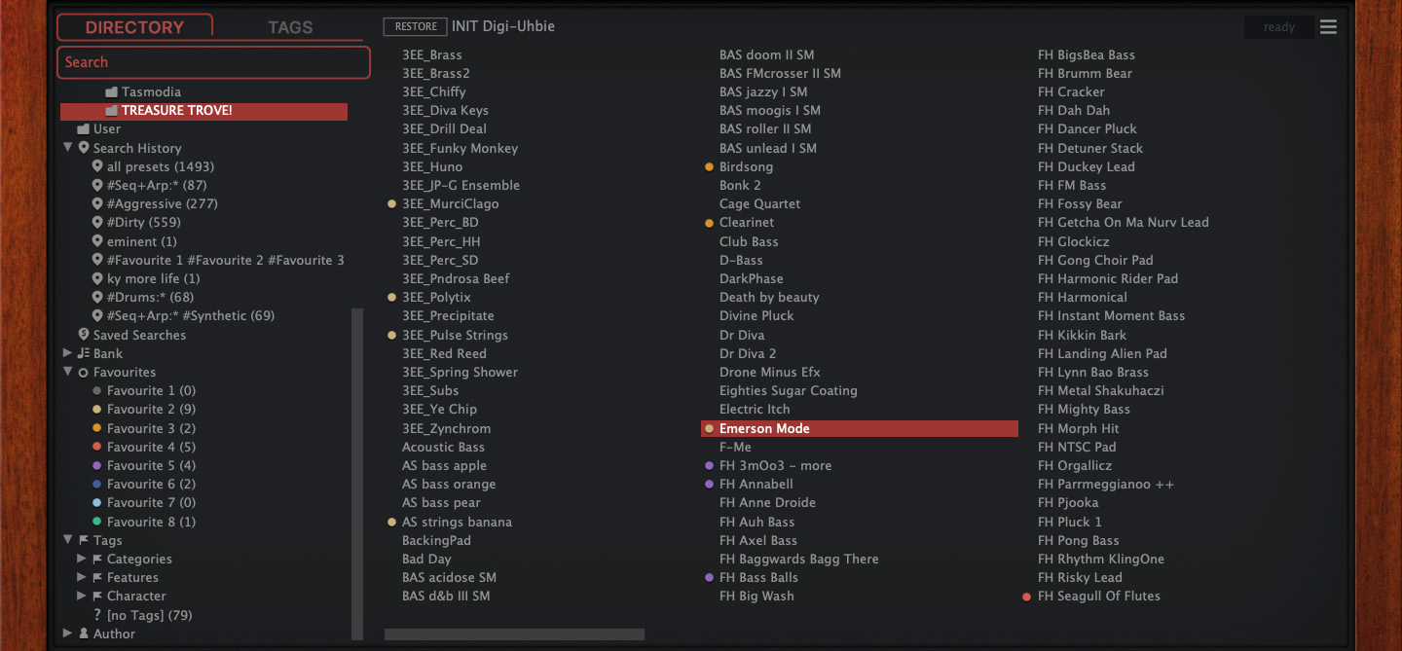Image resolution: width=1402 pixels, height=651 pixels.
Task: Switch to the TAGS tab
Action: tap(290, 27)
